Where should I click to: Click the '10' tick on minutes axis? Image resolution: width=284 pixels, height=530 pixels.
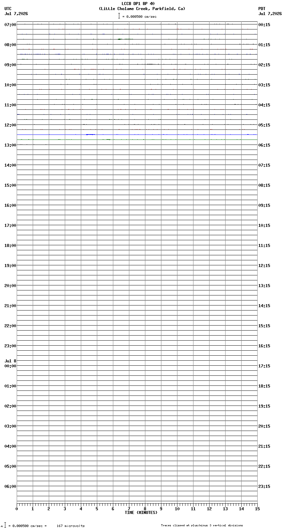point(177,509)
